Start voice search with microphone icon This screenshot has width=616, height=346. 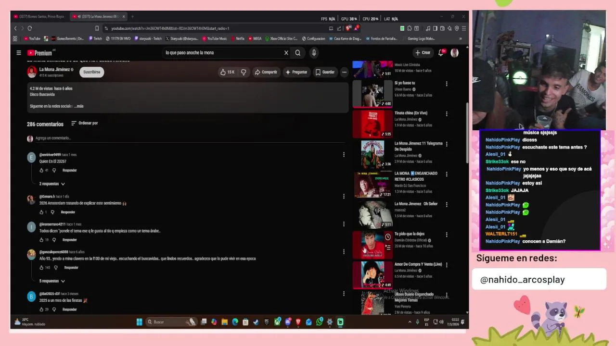pyautogui.click(x=314, y=53)
